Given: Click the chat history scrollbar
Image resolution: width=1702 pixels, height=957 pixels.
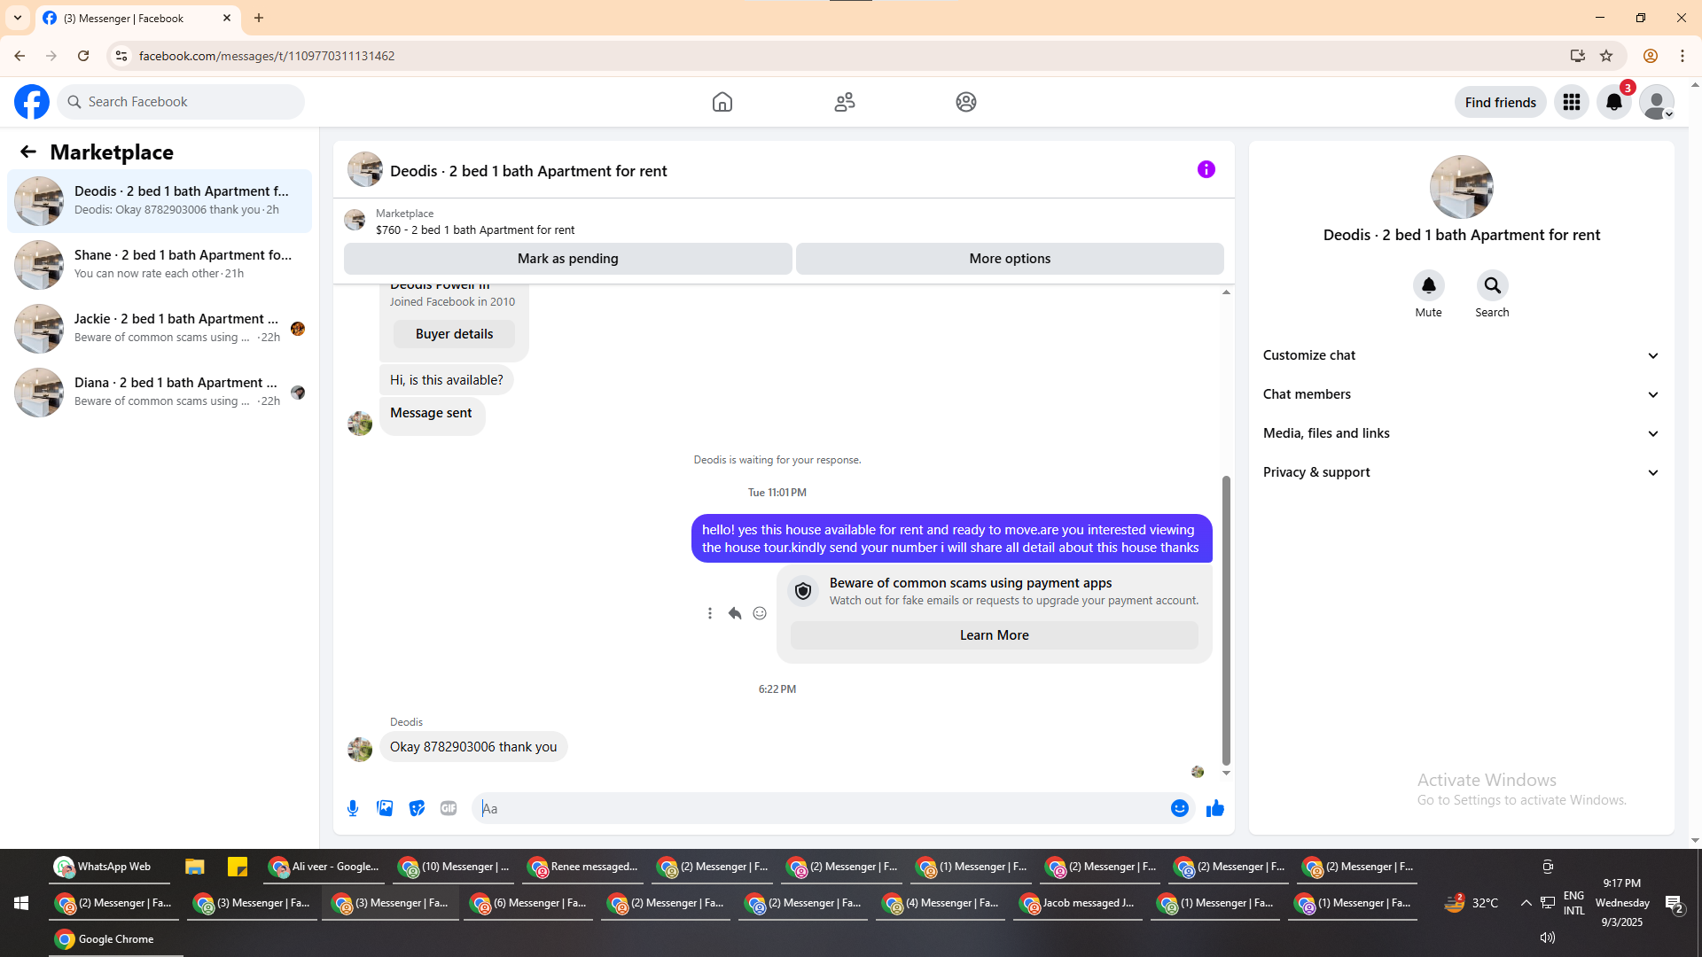Looking at the screenshot, I should click(x=1226, y=620).
